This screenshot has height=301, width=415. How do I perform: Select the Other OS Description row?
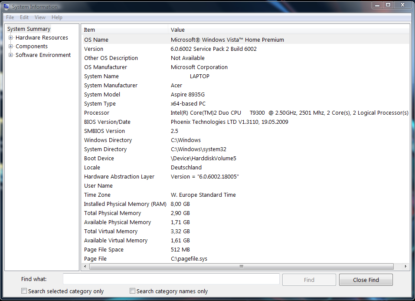[245, 58]
